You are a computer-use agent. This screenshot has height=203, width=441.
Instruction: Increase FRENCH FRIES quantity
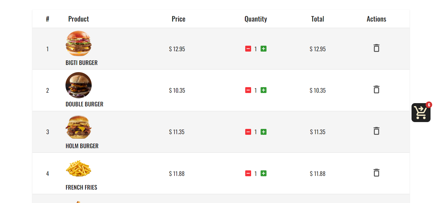(x=263, y=173)
